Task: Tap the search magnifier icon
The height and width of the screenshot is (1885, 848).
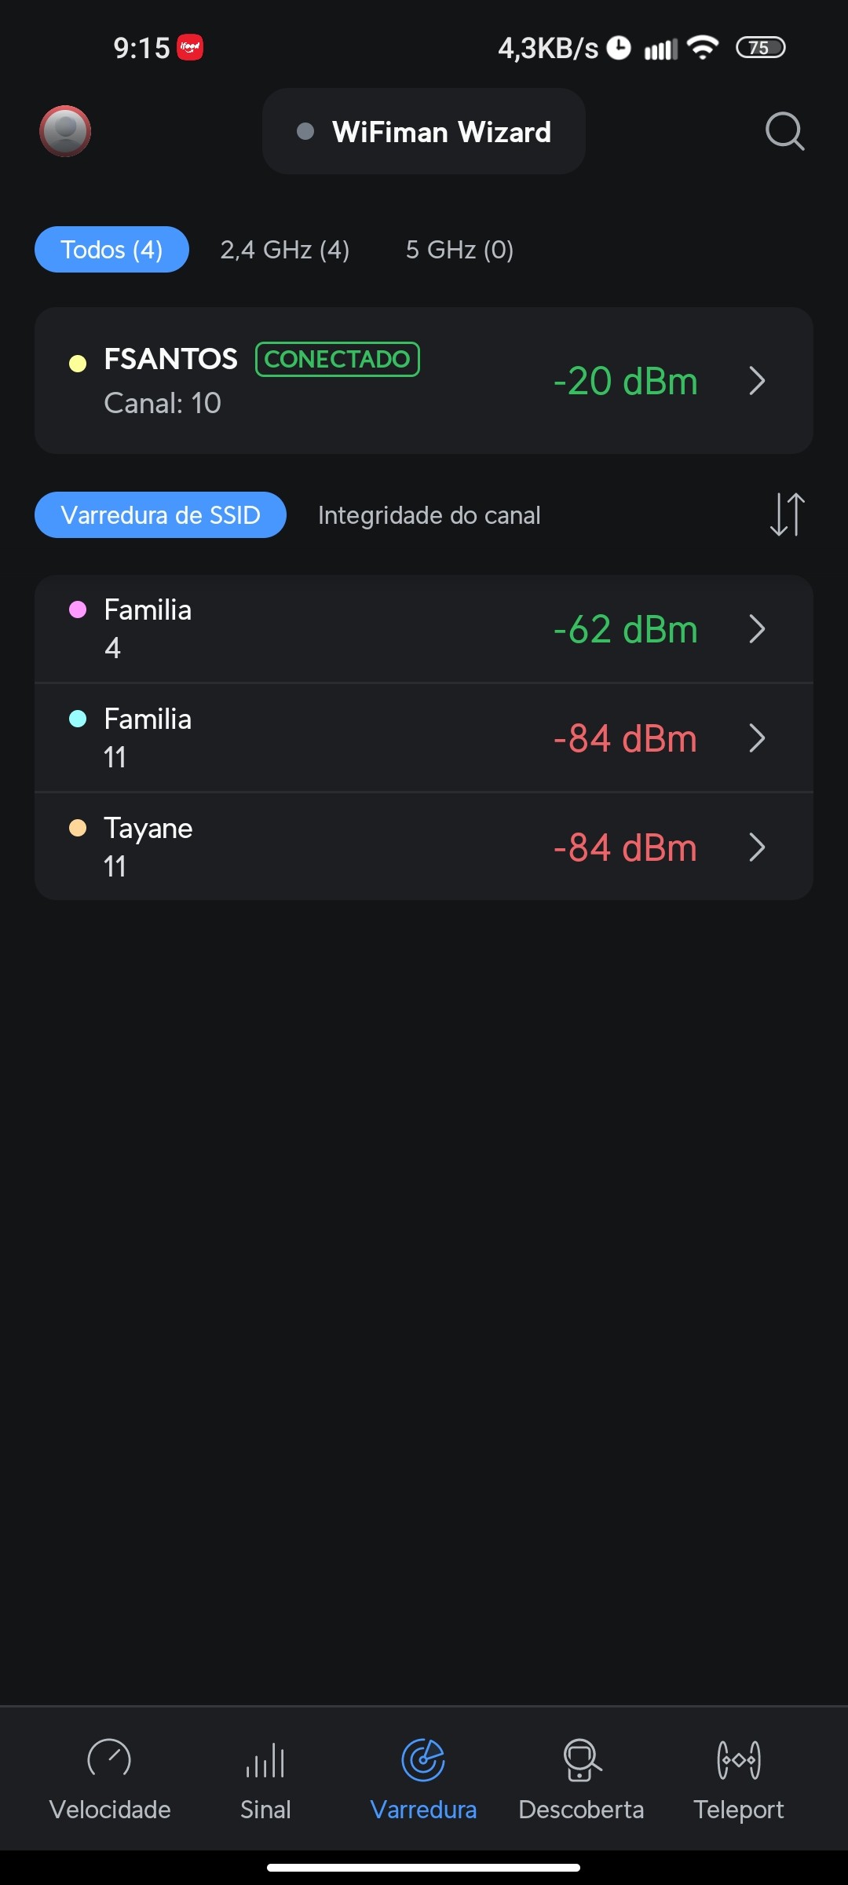Action: (x=784, y=131)
